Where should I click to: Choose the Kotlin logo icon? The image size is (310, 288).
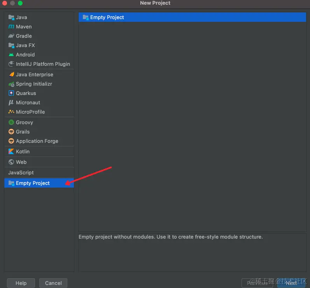click(11, 151)
